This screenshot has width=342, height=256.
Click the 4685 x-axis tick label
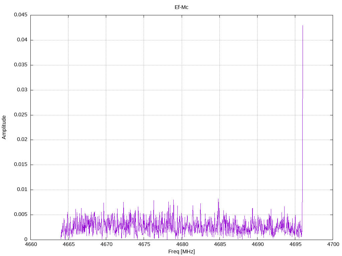(220, 244)
